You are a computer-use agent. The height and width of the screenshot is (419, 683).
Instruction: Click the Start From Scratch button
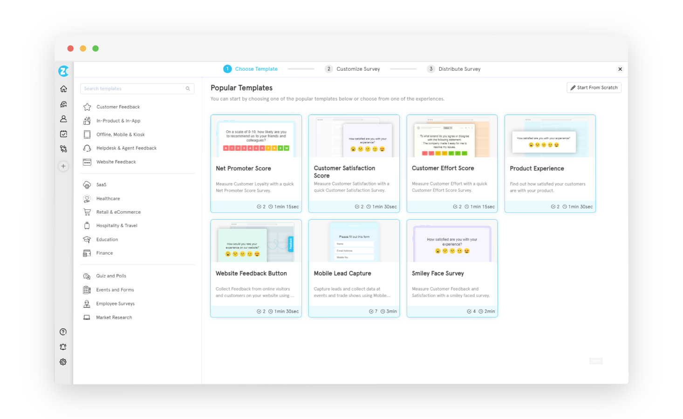[x=594, y=88]
